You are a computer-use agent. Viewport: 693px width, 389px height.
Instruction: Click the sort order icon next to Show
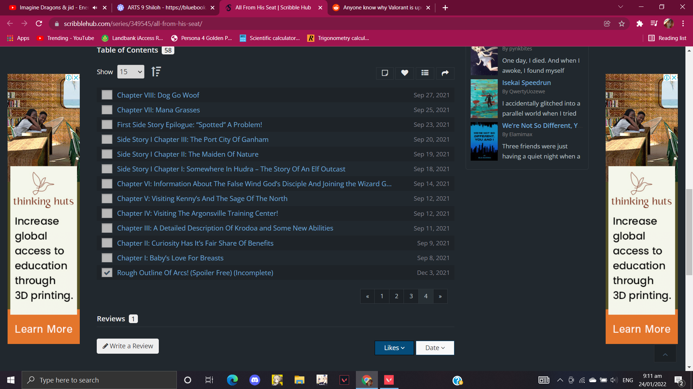click(156, 72)
